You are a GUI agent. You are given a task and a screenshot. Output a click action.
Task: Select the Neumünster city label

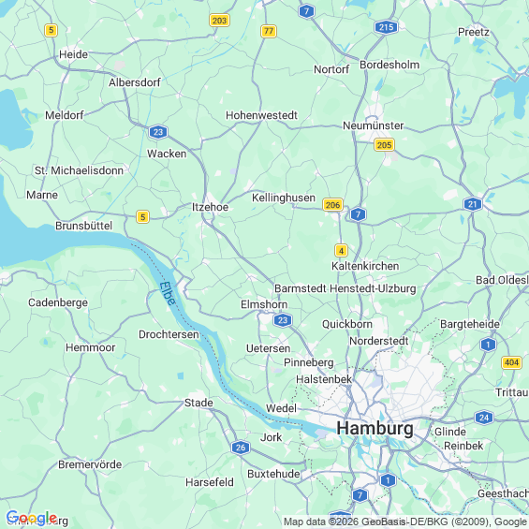coord(374,125)
